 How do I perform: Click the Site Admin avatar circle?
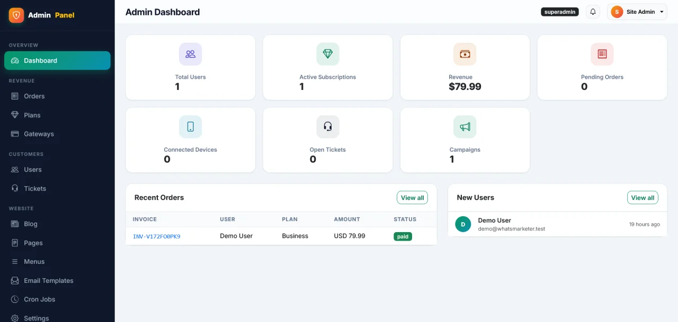click(x=617, y=12)
